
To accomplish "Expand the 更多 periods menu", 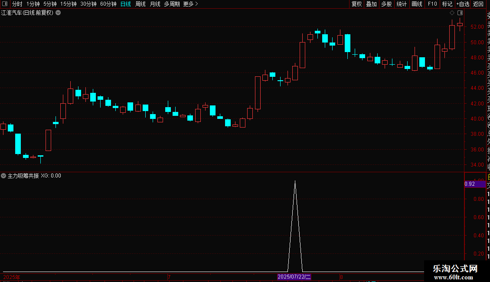I will [x=191, y=4].
